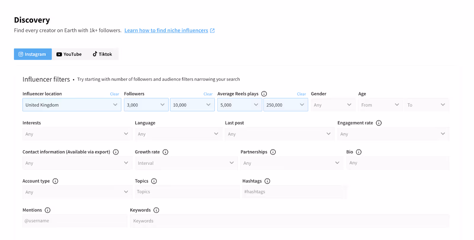This screenshot has height=240, width=474.
Task: Click the Hashtags info icon
Action: point(267,181)
